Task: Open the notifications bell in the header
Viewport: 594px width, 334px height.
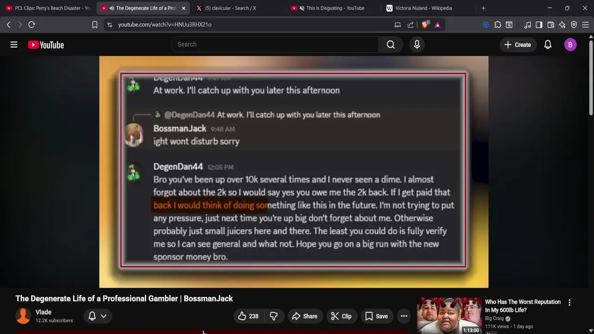Action: (x=548, y=45)
